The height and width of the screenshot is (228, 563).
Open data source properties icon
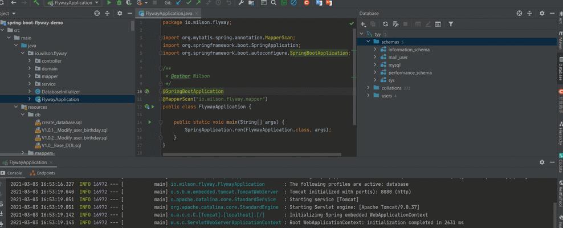[x=395, y=24]
